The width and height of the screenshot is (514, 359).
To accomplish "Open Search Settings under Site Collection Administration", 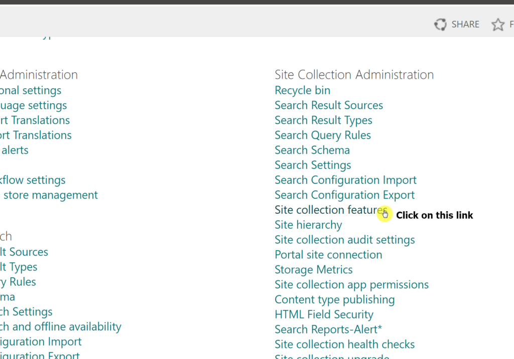I will pyautogui.click(x=313, y=165).
